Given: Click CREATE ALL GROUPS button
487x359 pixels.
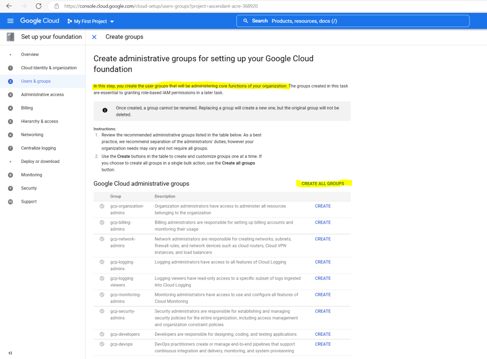Looking at the screenshot, I should [323, 183].
